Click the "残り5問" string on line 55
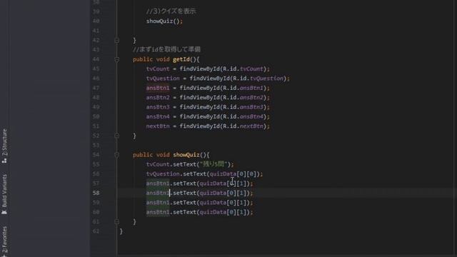457x257 pixels. 213,164
